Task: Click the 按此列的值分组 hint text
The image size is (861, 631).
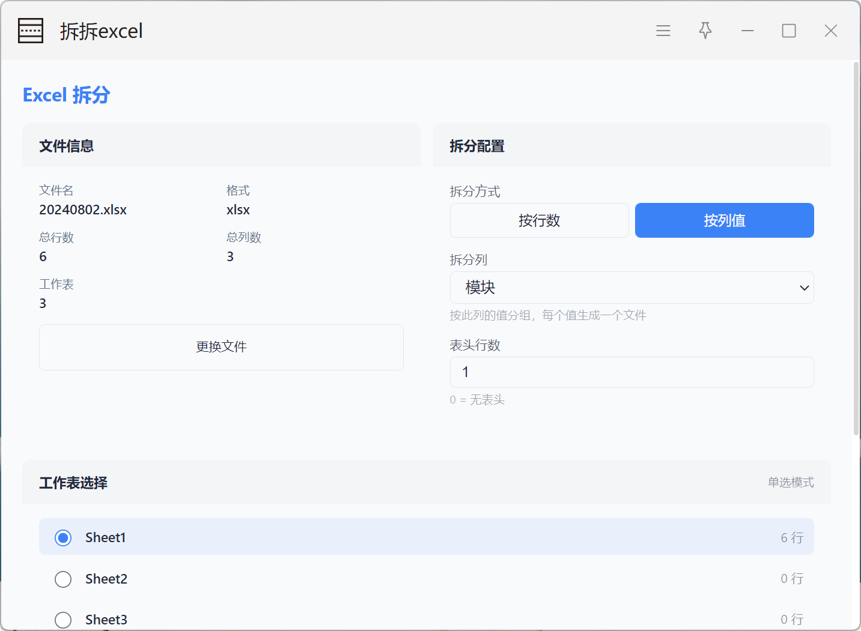Action: [x=548, y=315]
